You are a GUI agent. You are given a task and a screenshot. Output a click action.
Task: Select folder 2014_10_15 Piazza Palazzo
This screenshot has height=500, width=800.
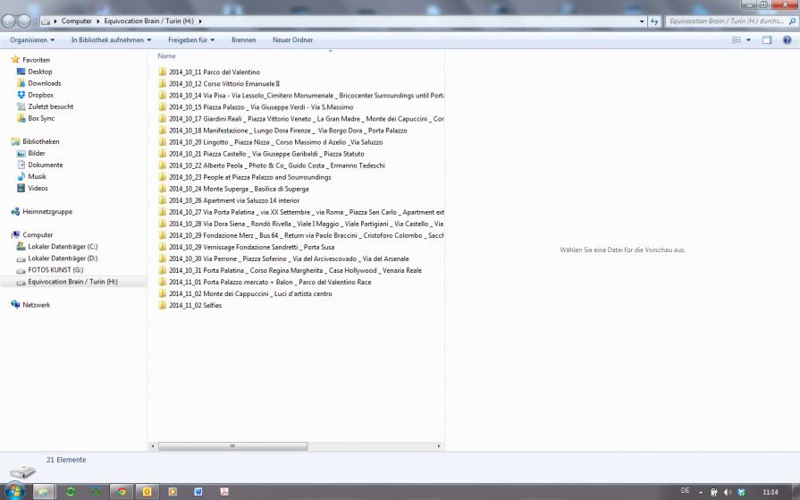pyautogui.click(x=256, y=107)
